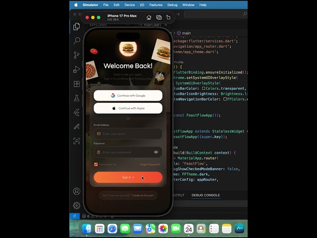
Task: Click the forward navigation arrow
Action: coord(178,14)
